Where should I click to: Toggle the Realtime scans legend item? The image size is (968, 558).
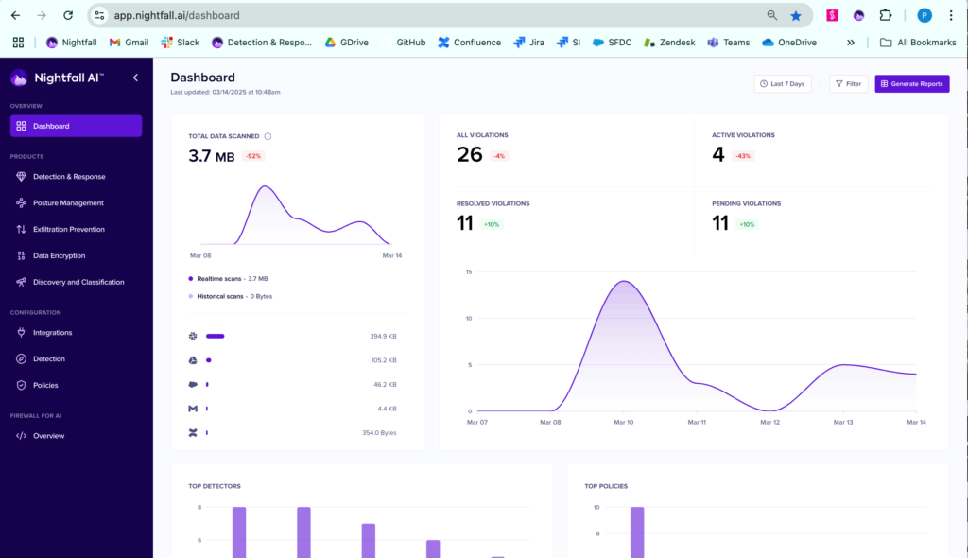(x=231, y=279)
